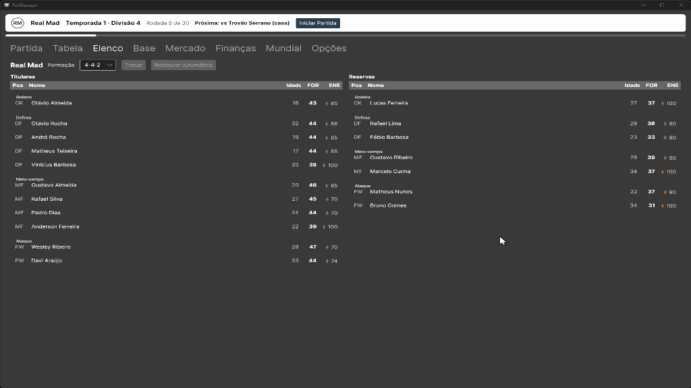Sort Titulares by FOR column header
Viewport: 691px width, 388px height.
coord(313,86)
